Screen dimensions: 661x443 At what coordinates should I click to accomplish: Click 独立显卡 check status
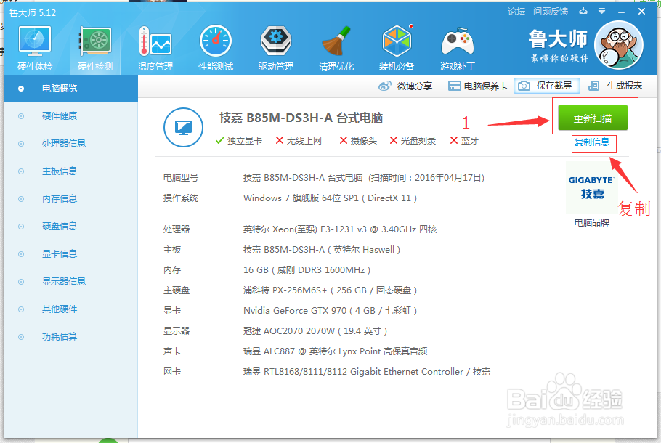(x=238, y=141)
